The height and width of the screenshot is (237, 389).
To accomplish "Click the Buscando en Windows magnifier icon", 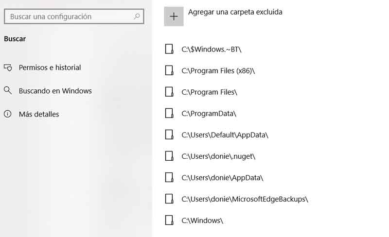I will (x=8, y=90).
